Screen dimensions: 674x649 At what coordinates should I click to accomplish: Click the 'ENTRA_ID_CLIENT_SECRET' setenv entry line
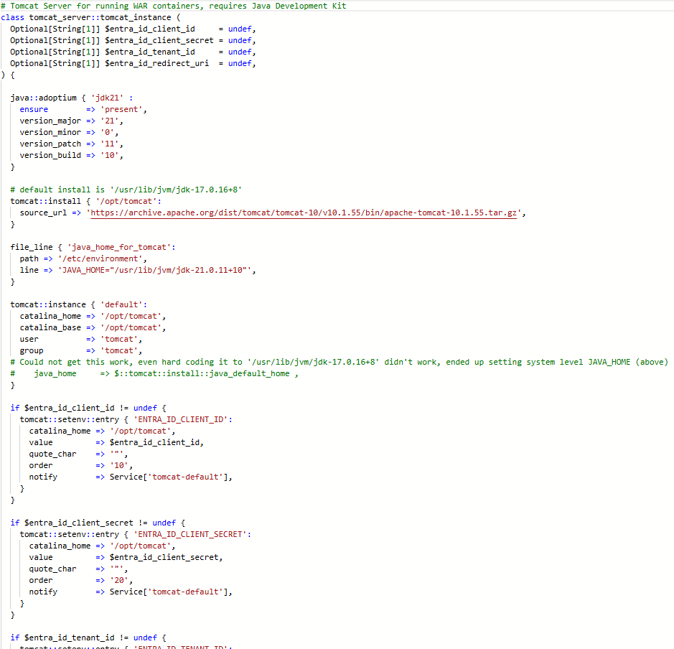[x=136, y=534]
